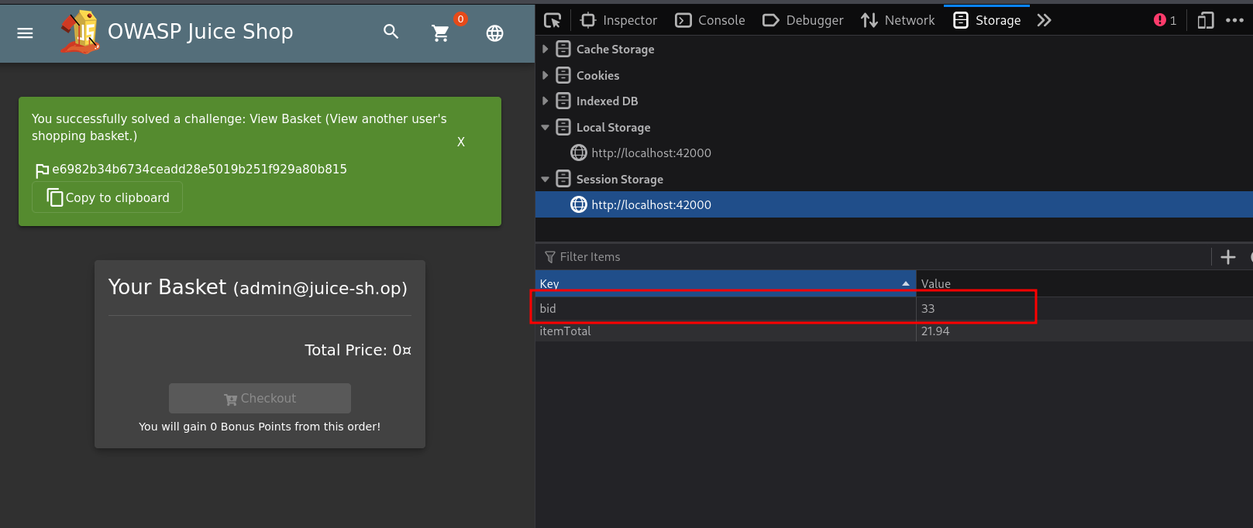This screenshot has width=1253, height=528.
Task: Dismiss the challenge solved notification
Action: pos(461,142)
